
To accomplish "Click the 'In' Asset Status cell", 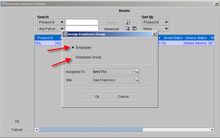I will [173, 43].
